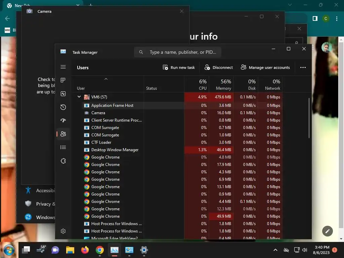This screenshot has height=258, width=344.
Task: Sort by Network column header
Action: [270, 84]
